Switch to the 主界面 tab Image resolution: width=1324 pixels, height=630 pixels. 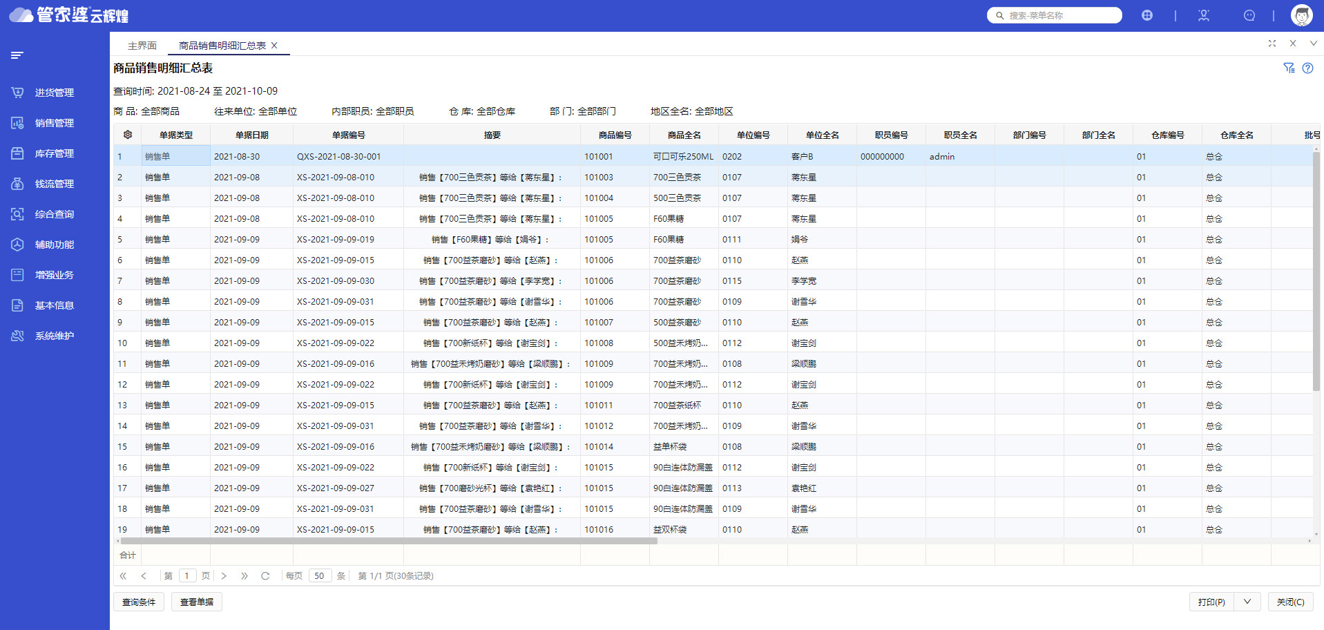(142, 46)
